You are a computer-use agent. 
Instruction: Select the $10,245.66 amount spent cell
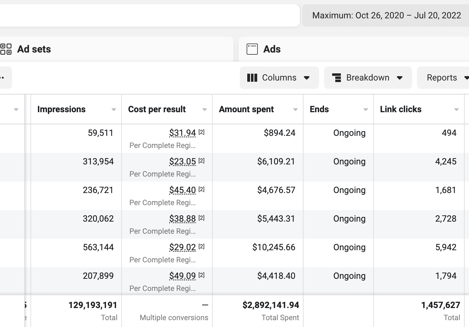tap(274, 247)
